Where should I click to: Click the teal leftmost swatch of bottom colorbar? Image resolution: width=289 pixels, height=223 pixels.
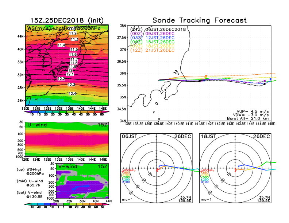28,204
